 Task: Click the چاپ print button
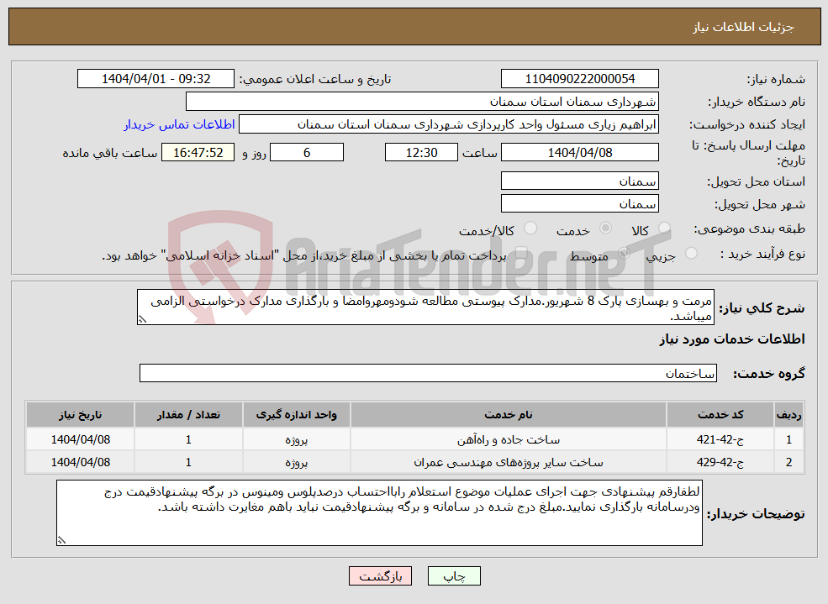(x=454, y=576)
